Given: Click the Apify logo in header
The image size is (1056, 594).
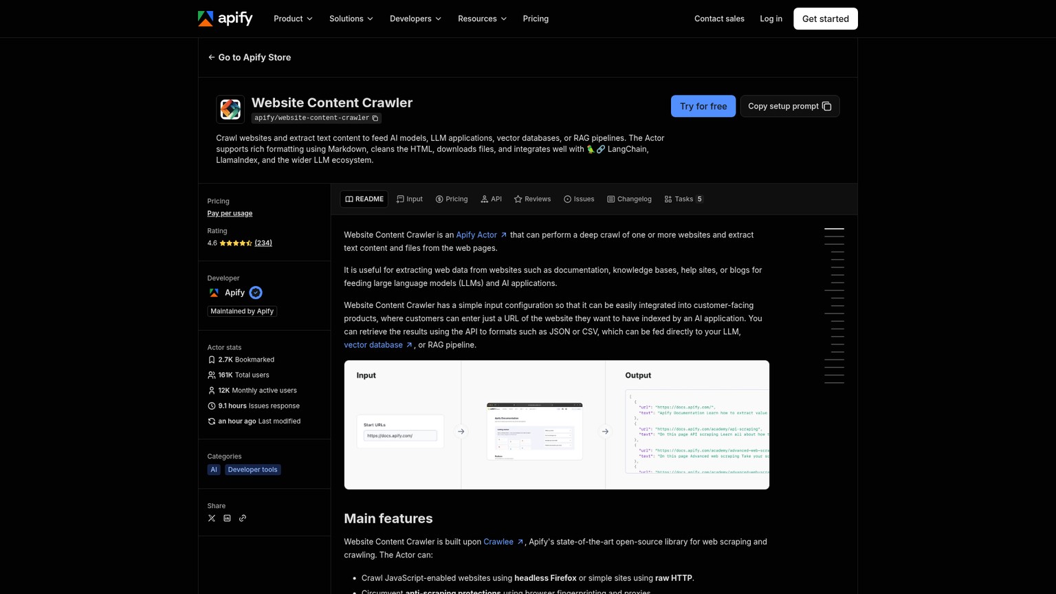Looking at the screenshot, I should tap(225, 19).
